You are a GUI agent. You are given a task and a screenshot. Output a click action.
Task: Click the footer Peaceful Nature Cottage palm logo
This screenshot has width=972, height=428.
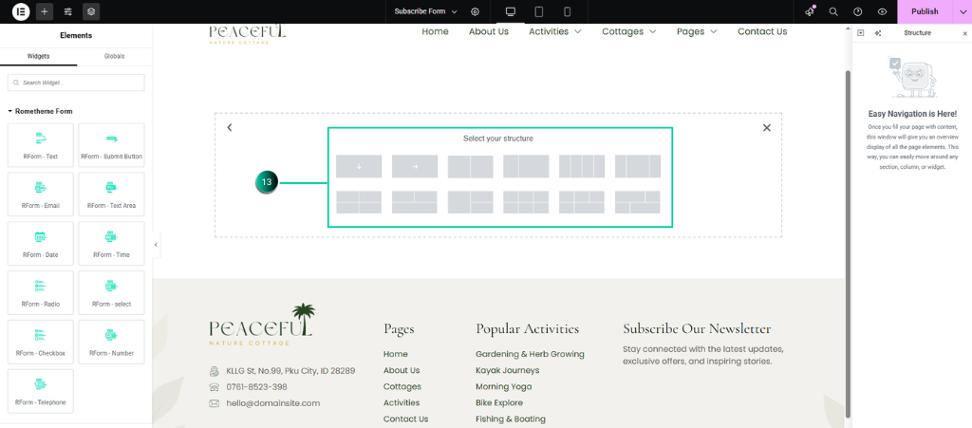(x=262, y=325)
